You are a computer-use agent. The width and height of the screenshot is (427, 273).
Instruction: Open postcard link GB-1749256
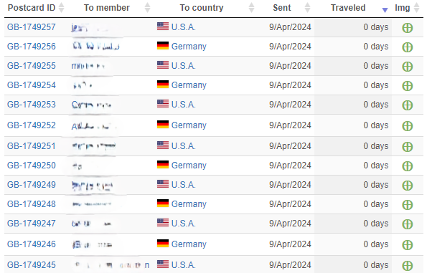tap(32, 47)
